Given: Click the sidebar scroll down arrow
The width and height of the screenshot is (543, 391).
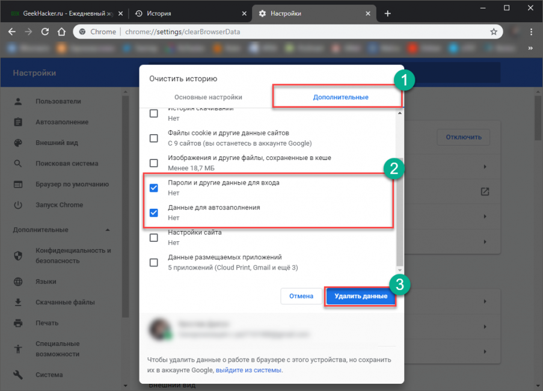Looking at the screenshot, I should click(x=125, y=386).
